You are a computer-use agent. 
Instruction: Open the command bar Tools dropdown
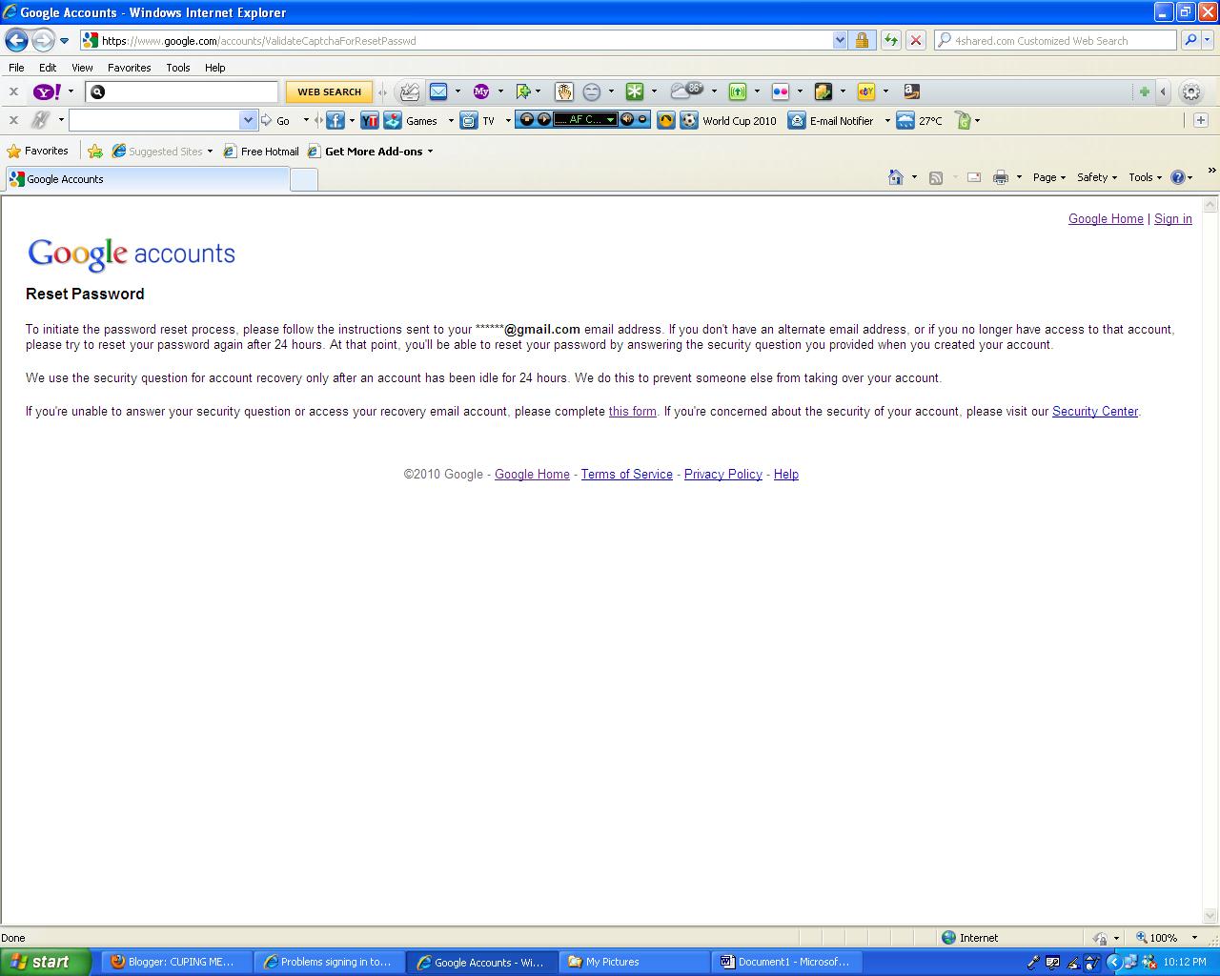point(1145,177)
